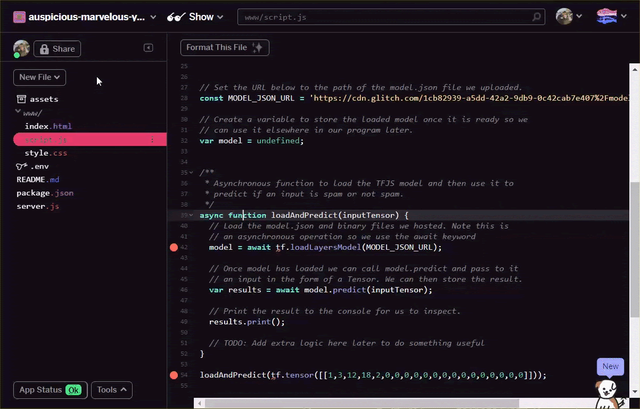Open the Tools menu
The height and width of the screenshot is (409, 640).
(x=111, y=390)
